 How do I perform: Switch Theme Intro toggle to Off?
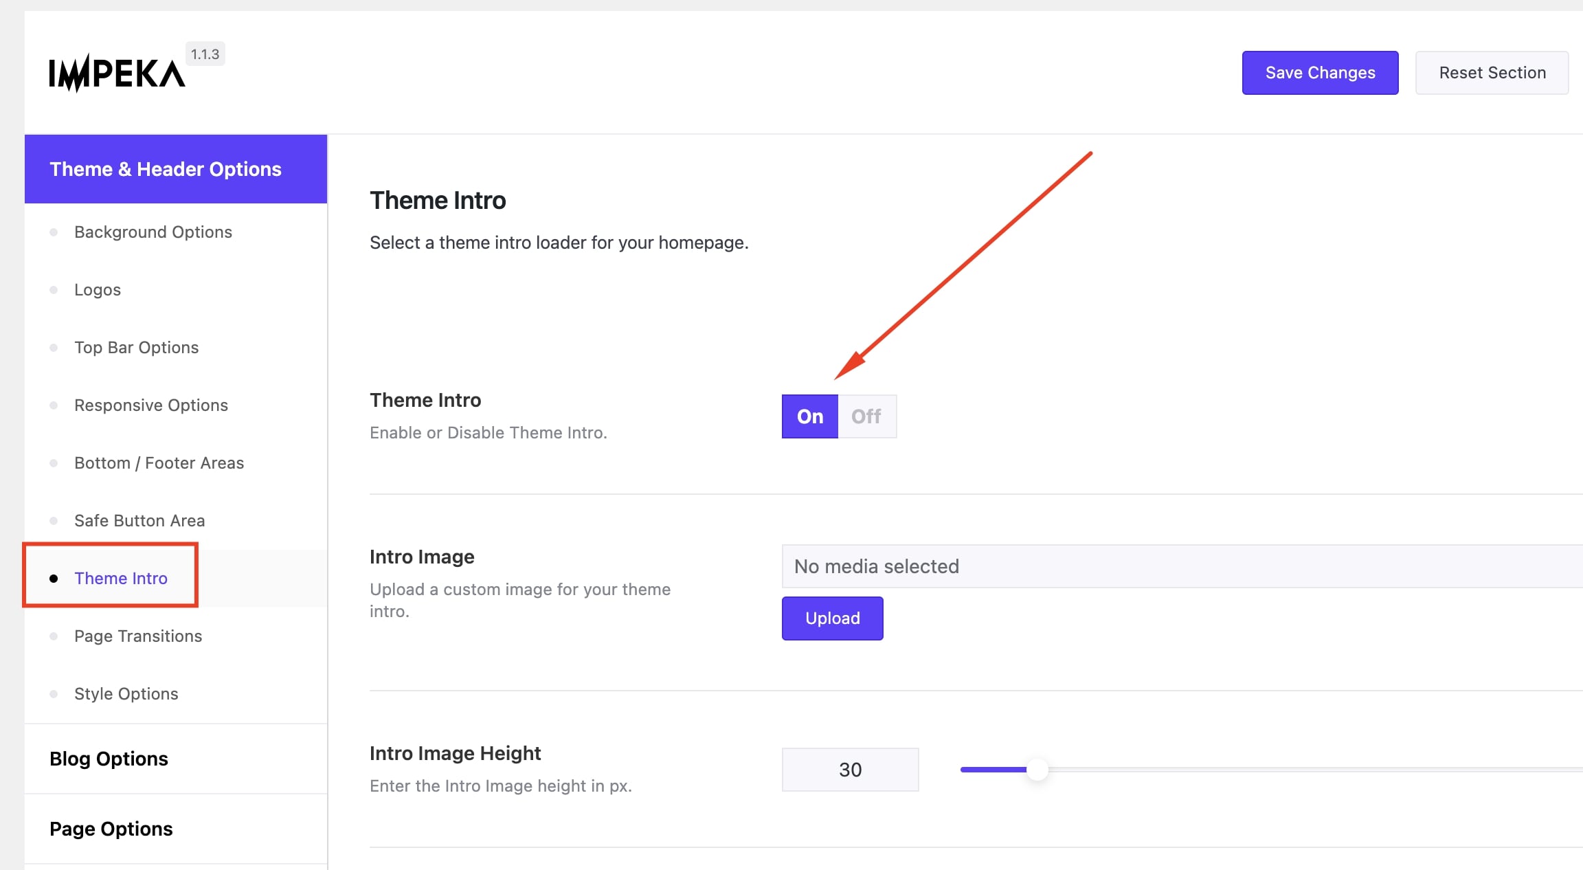866,416
